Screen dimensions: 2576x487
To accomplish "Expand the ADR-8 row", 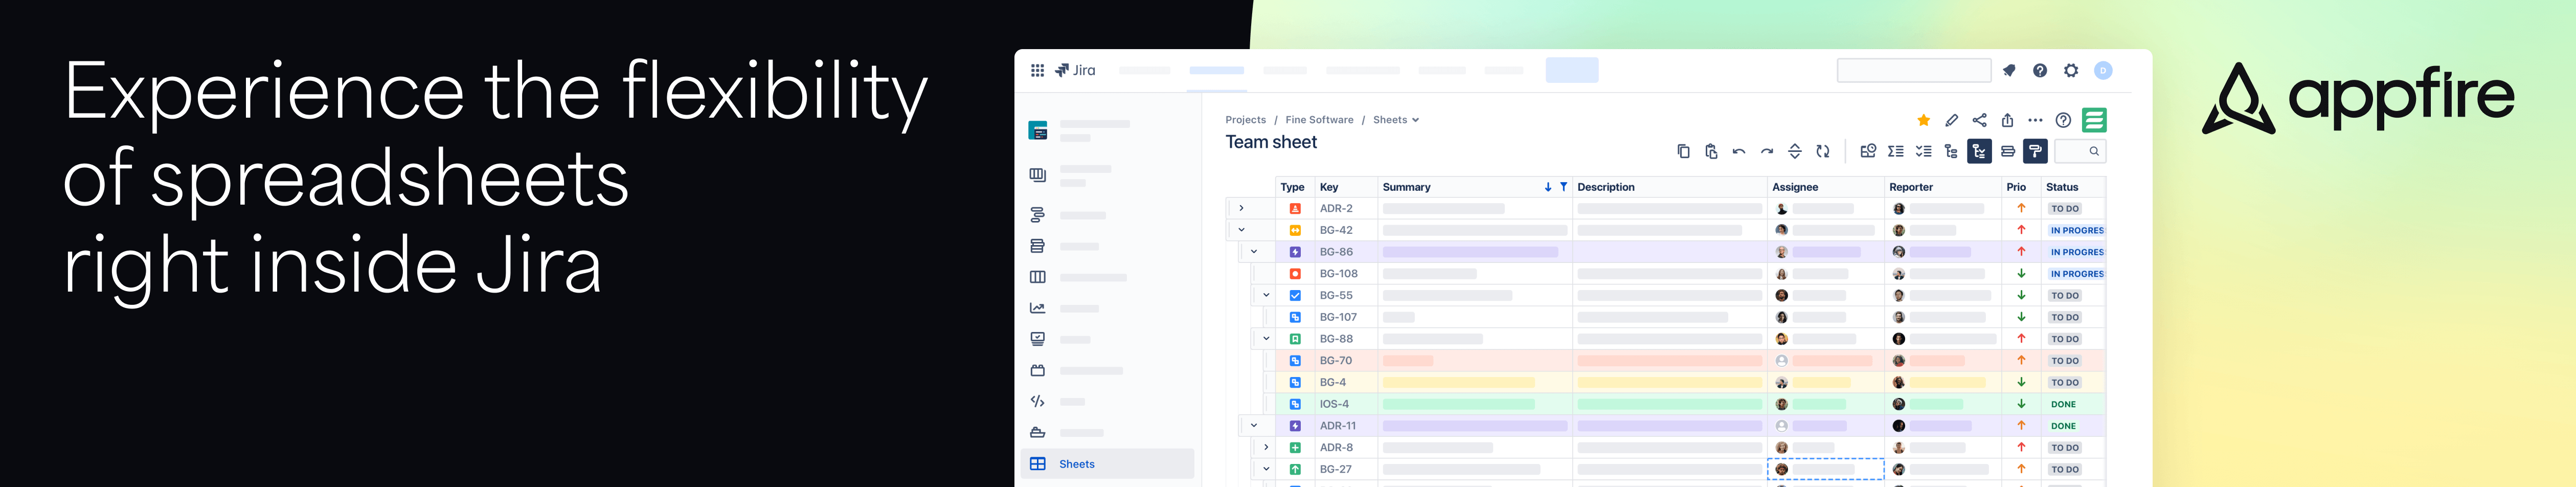I will coord(1266,447).
